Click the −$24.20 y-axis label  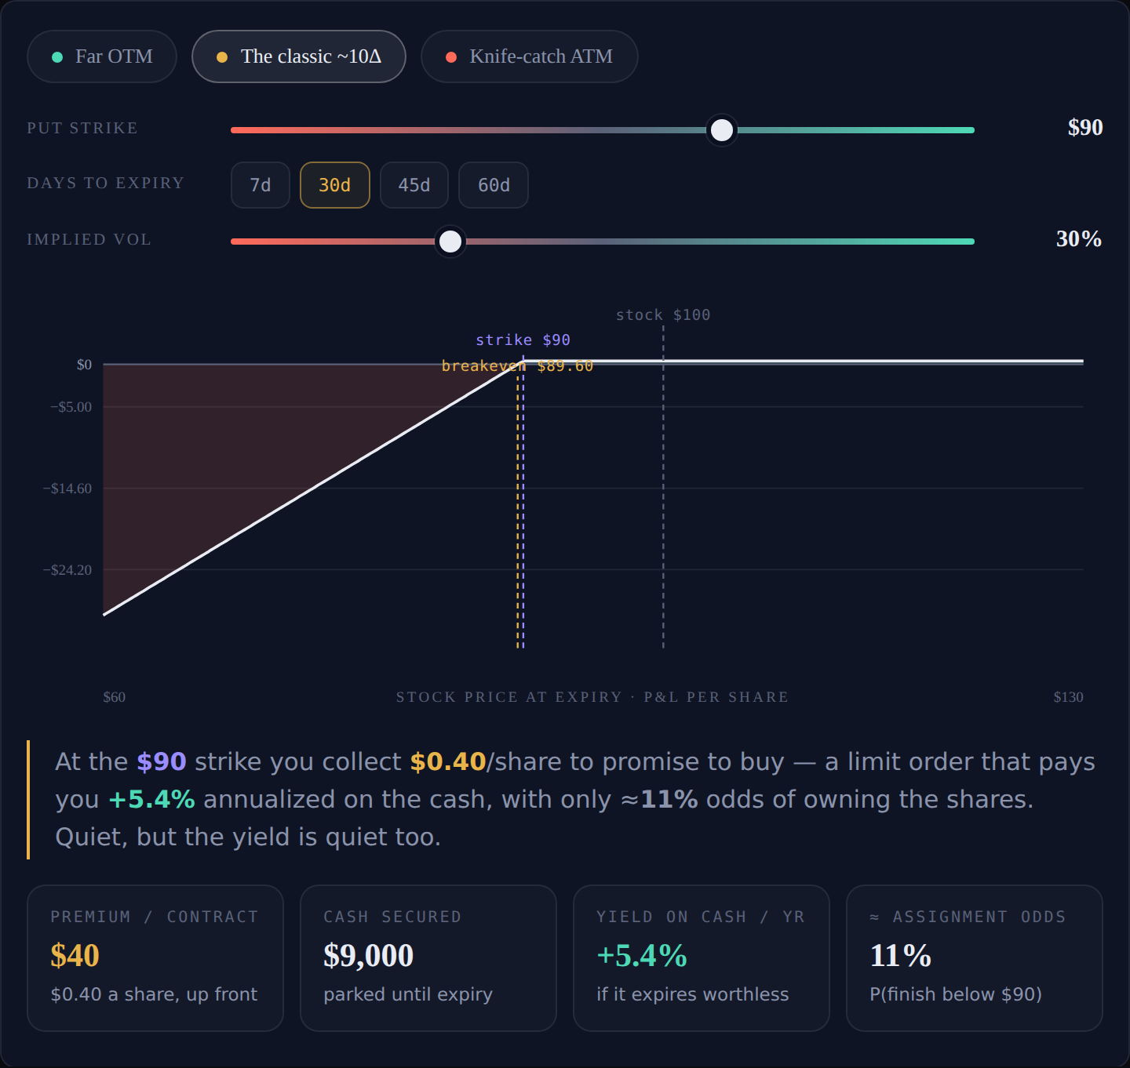coord(67,570)
